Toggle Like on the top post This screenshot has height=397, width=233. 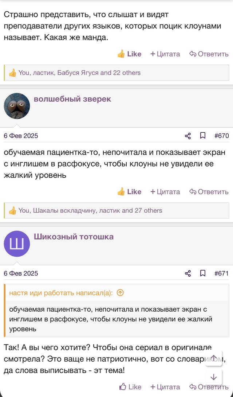(129, 54)
